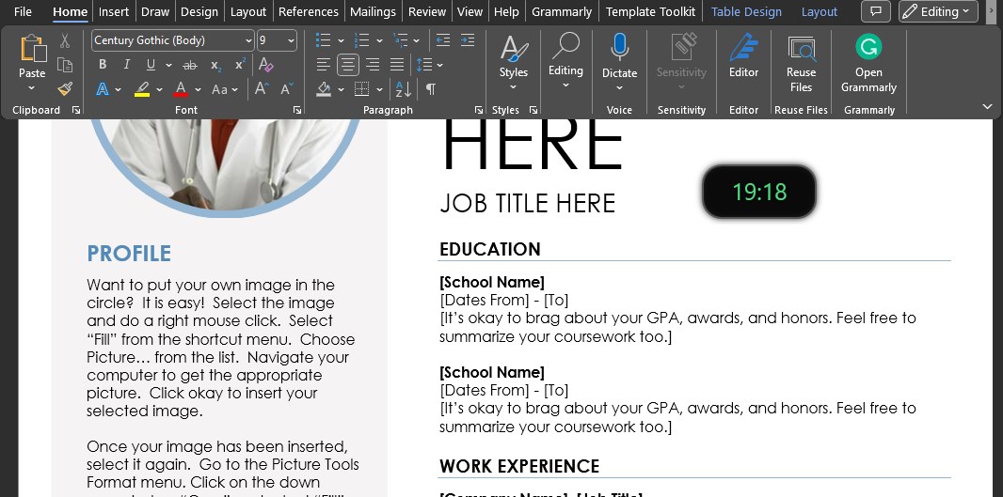Open the Change Case Aa dropdown
Image resolution: width=1003 pixels, height=497 pixels.
click(225, 89)
